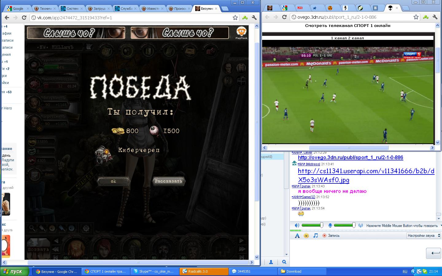Open the 3445351 taskbar button
Image resolution: width=442 pixels, height=276 pixels.
click(253, 271)
